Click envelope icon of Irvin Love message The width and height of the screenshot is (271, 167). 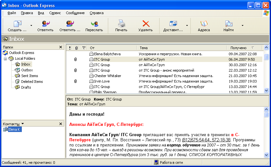tap(91, 81)
